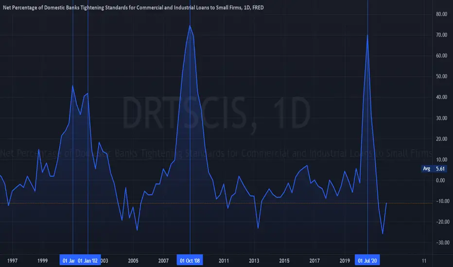
Task: Click the 2011 year label on time axis
Action: (x=224, y=261)
